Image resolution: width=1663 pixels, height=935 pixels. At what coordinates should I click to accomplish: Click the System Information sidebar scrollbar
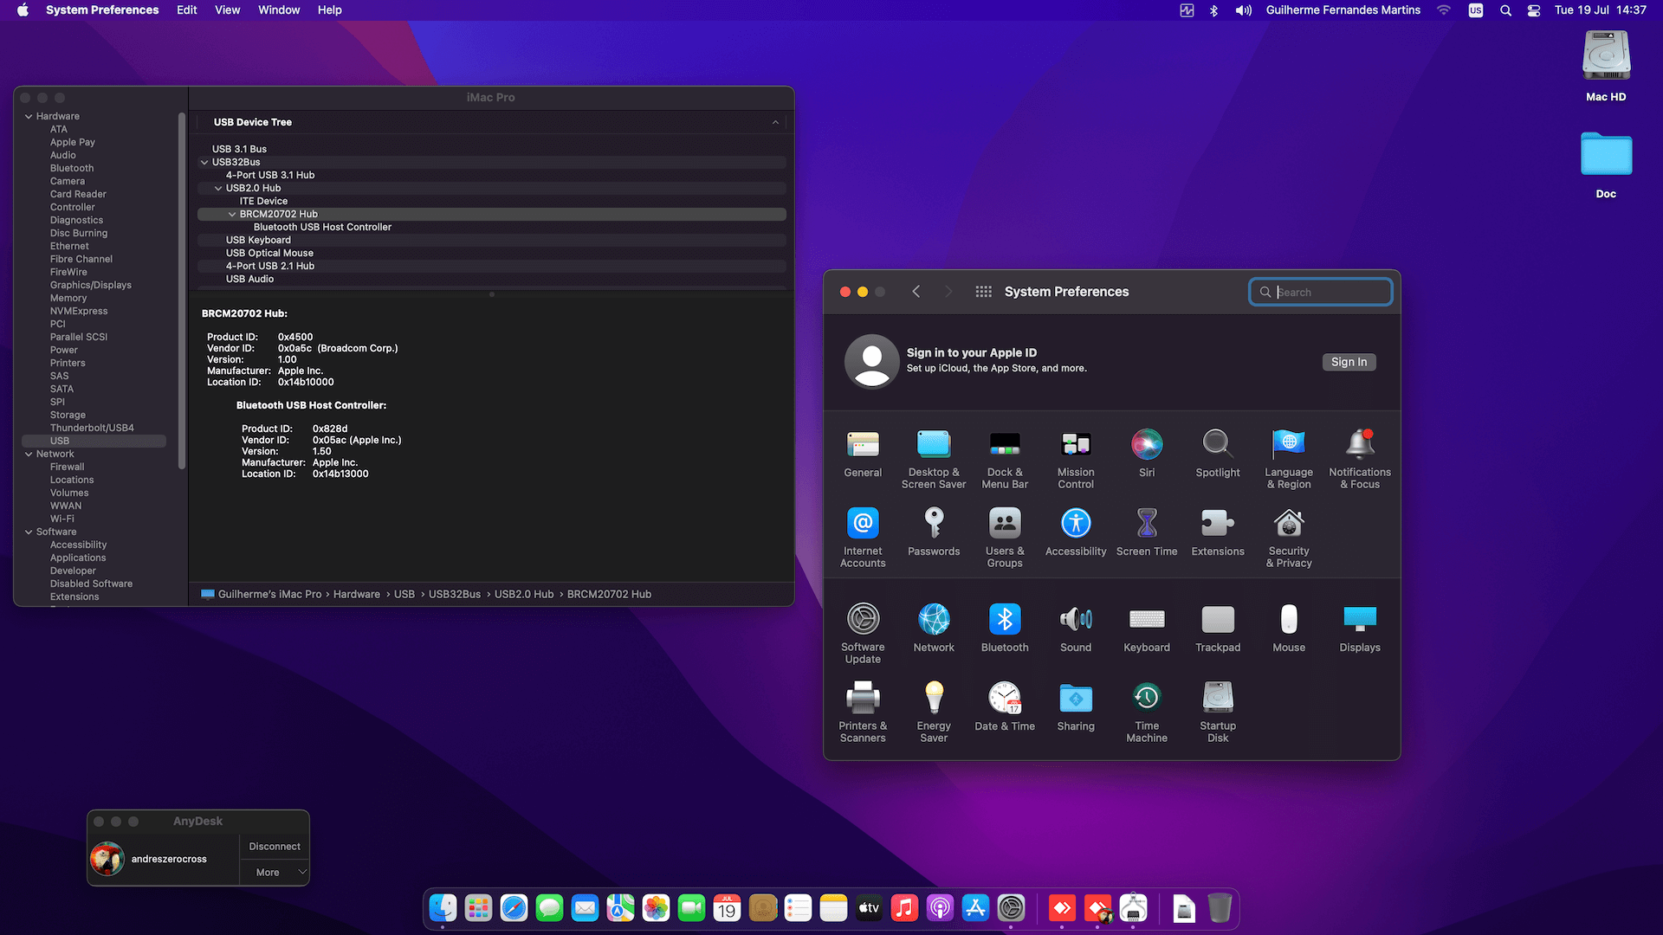[x=182, y=290]
